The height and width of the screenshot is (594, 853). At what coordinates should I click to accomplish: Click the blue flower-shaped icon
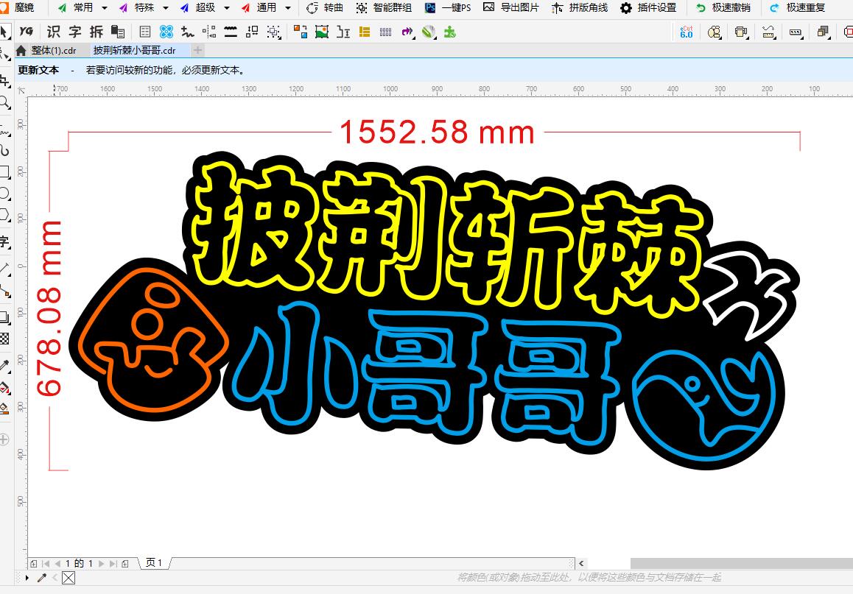click(166, 32)
